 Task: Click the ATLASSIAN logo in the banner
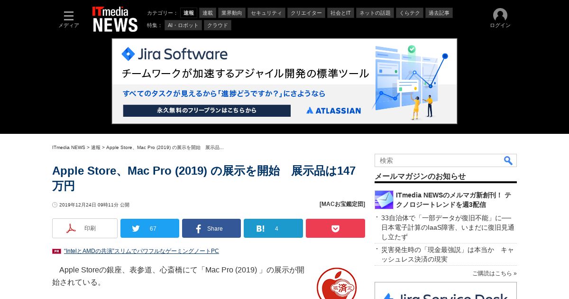(x=333, y=111)
